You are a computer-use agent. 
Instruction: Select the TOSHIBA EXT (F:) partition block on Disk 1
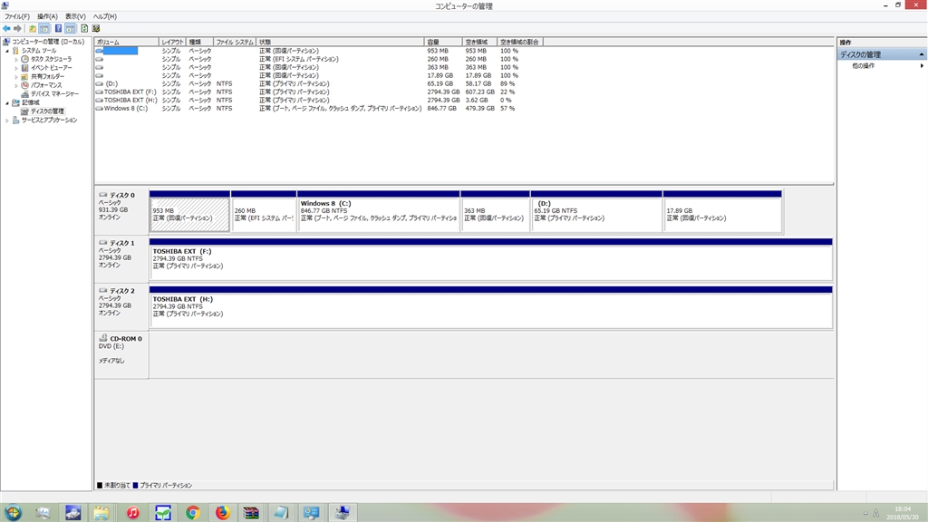click(x=490, y=259)
